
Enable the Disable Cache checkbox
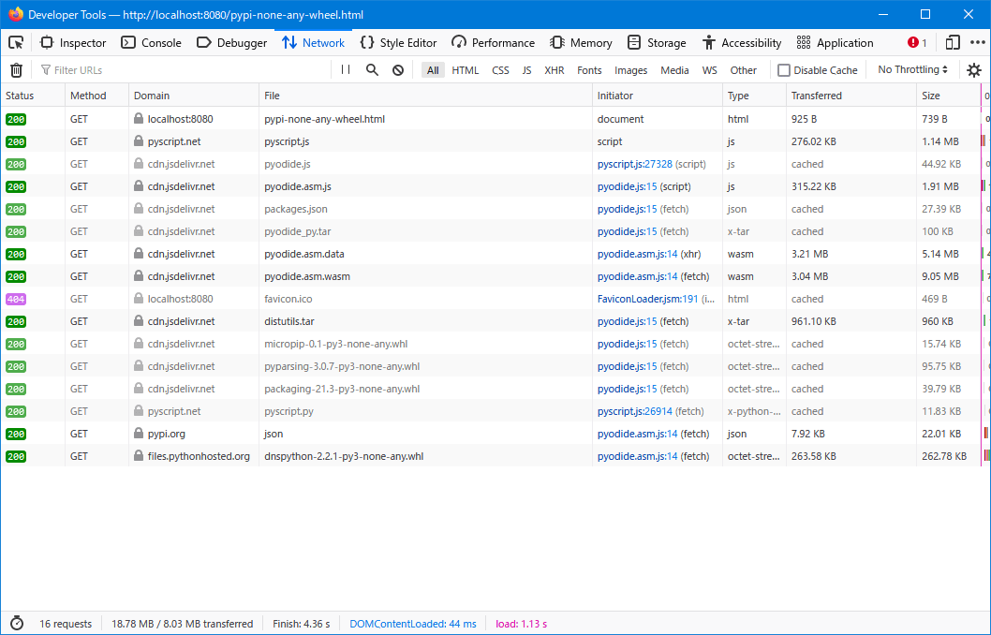point(784,70)
